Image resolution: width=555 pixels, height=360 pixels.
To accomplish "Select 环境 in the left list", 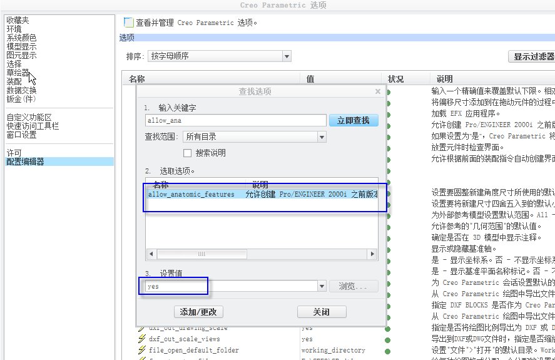I will point(14,29).
